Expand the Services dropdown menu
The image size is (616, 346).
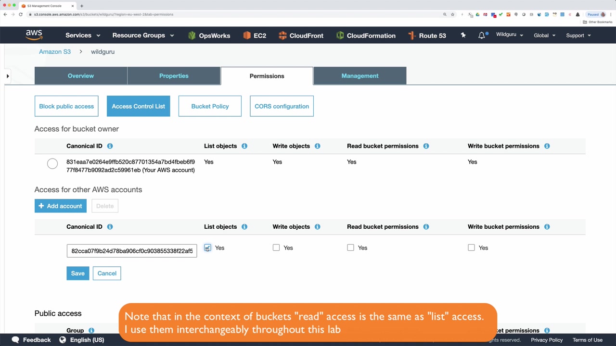83,36
